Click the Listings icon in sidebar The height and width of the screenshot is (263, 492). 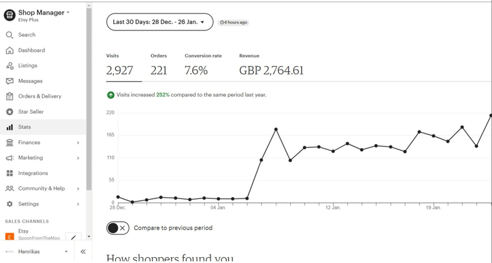coord(10,66)
